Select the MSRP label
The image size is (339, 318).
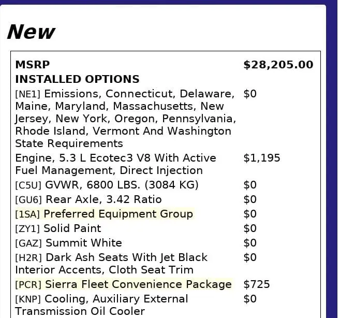tap(33, 65)
